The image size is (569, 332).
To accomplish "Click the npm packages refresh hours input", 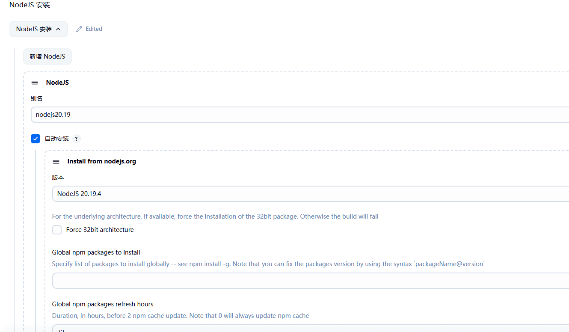I will click(311, 329).
